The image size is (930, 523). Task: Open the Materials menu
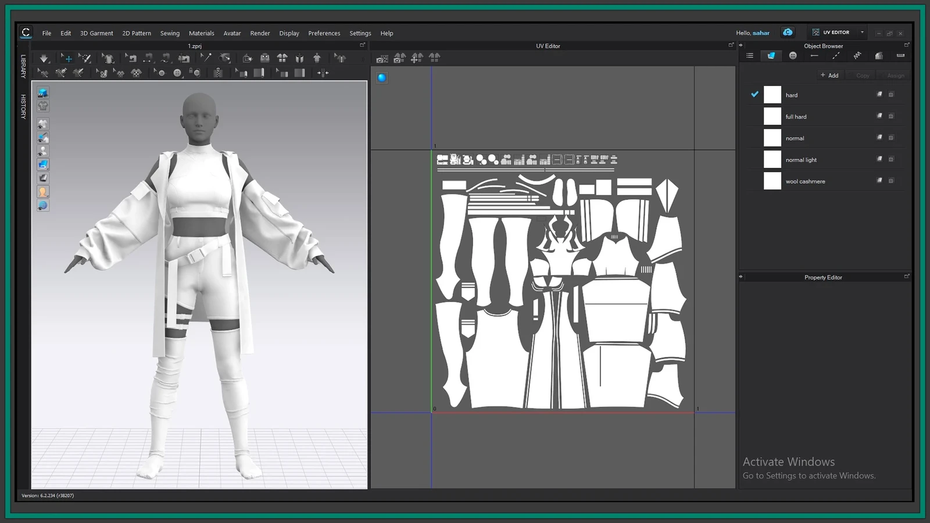click(x=201, y=33)
